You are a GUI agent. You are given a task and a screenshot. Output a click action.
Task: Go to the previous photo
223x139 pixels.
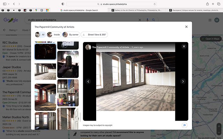click(x=88, y=81)
